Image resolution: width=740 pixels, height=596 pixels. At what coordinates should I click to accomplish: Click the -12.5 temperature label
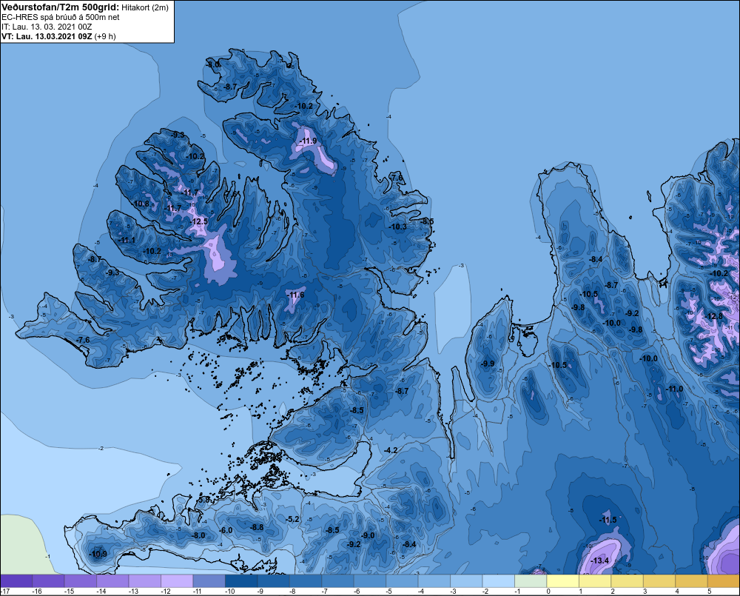click(198, 221)
